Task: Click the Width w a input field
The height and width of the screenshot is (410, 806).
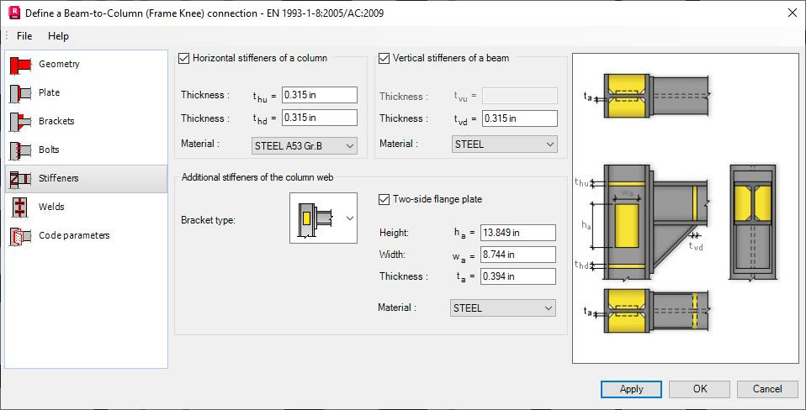Action: [x=518, y=255]
